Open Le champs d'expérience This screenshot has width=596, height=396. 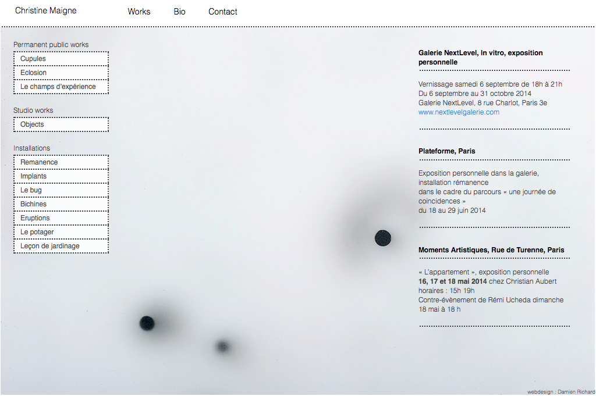tap(61, 87)
